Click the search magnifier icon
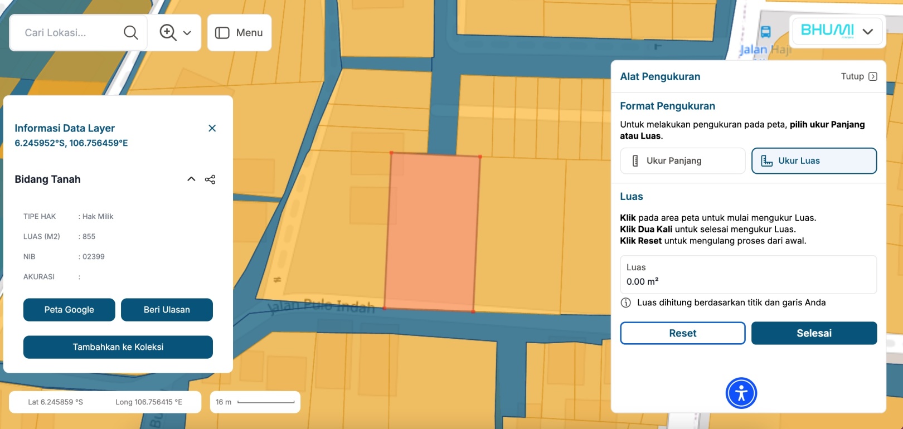This screenshot has height=429, width=903. (x=130, y=33)
